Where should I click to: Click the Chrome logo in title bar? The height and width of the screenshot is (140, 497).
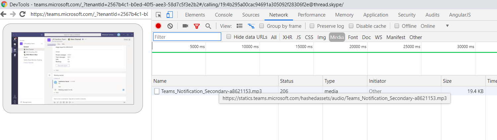point(4,5)
